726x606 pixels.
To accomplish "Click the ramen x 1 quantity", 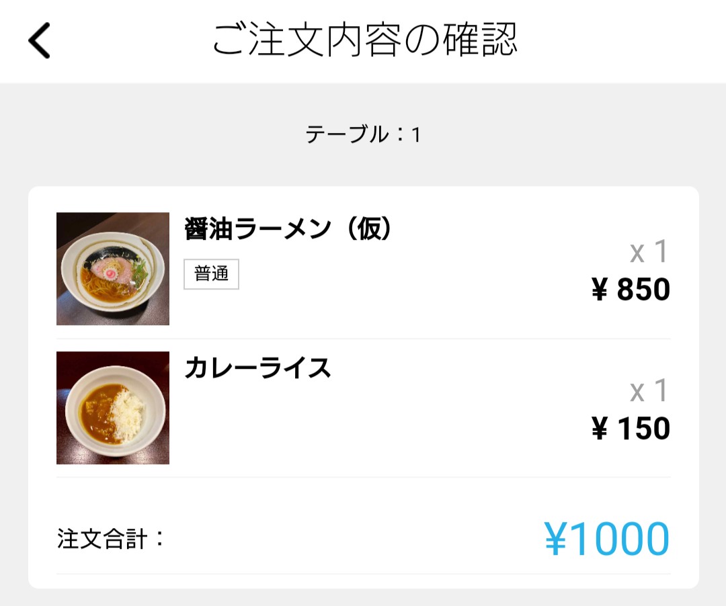I will point(649,253).
